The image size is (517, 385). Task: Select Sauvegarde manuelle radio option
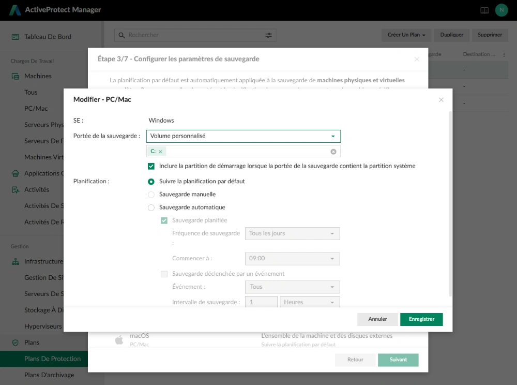click(151, 195)
